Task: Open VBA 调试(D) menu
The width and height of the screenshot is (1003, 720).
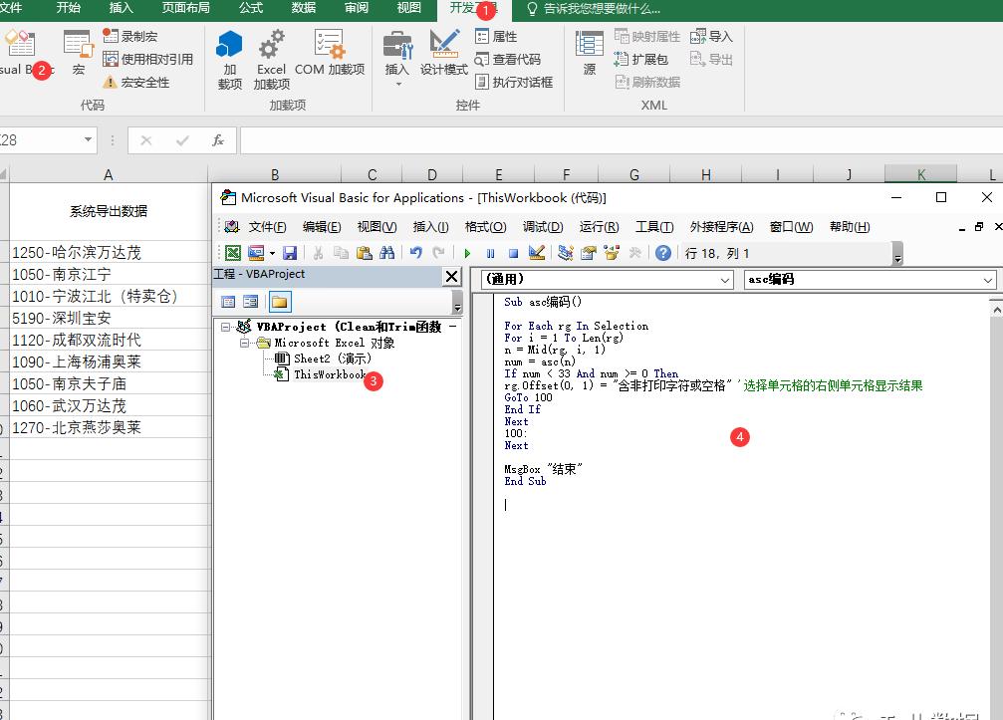Action: 543,227
